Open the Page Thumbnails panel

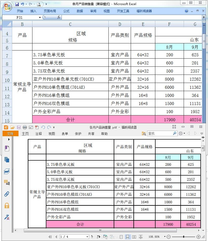(7, 160)
